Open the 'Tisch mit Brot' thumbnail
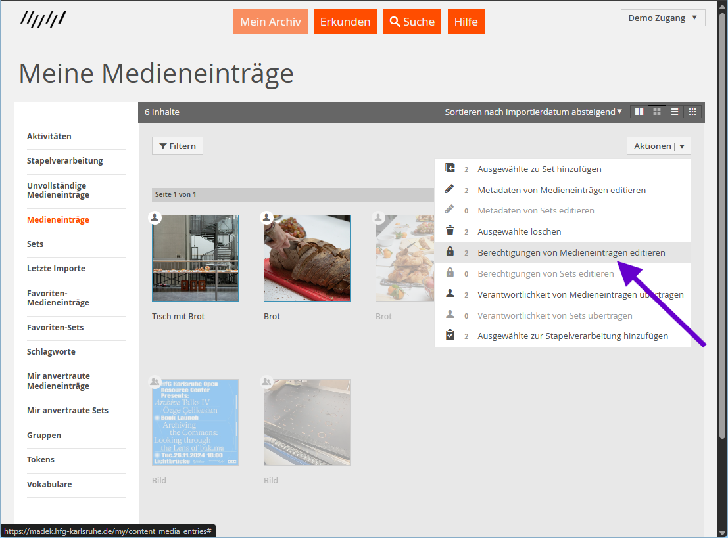 [x=195, y=258]
